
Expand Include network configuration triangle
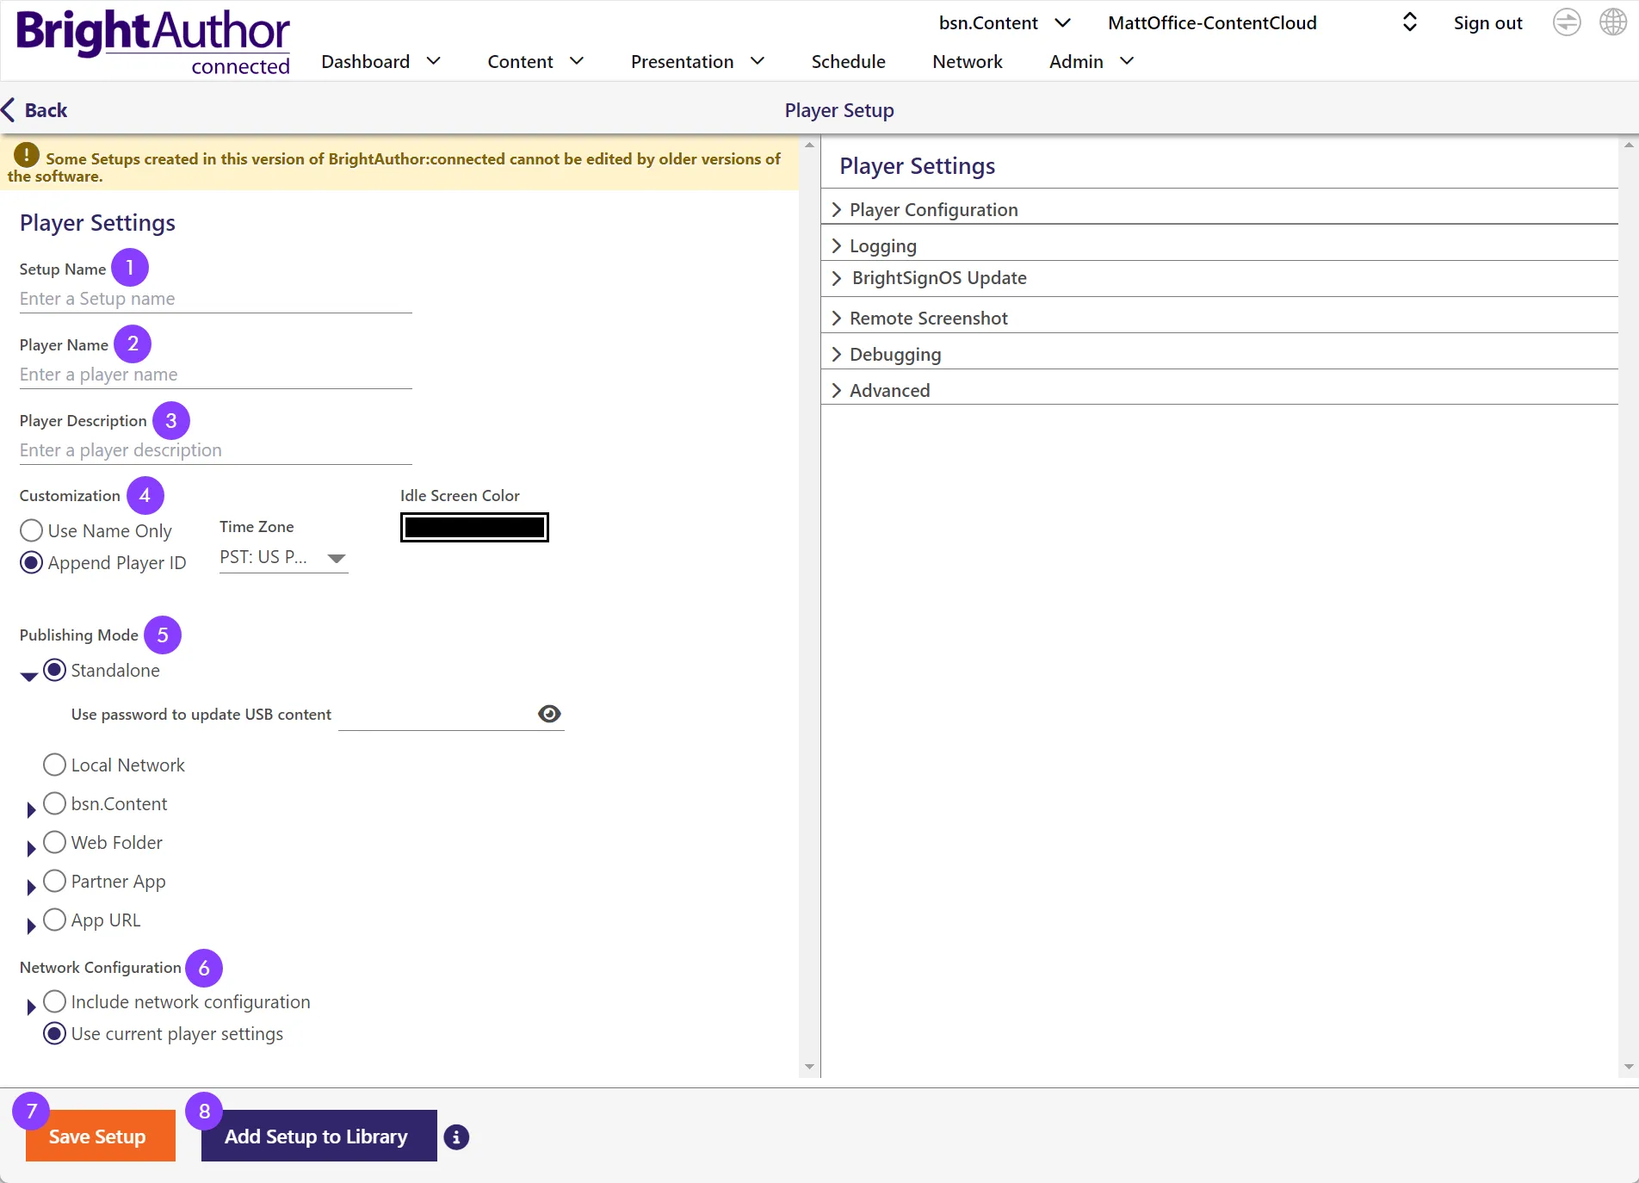pyautogui.click(x=31, y=1006)
